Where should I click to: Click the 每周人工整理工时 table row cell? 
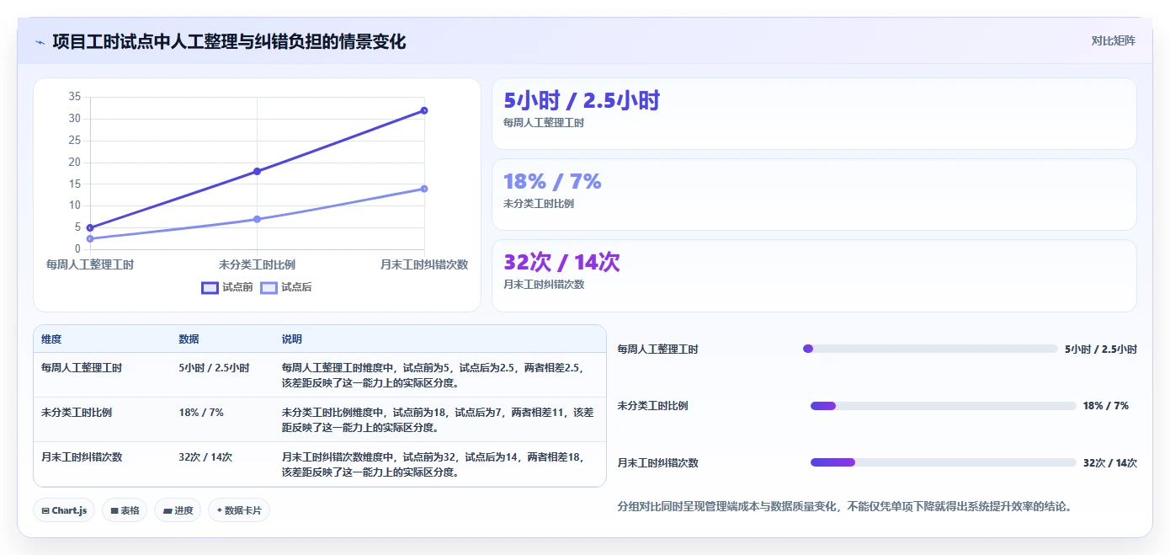[x=82, y=368]
